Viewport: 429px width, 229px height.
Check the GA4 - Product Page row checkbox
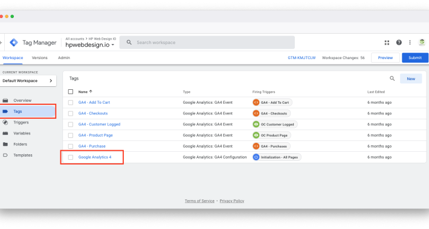point(71,135)
